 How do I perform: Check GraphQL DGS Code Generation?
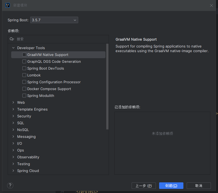(24, 61)
